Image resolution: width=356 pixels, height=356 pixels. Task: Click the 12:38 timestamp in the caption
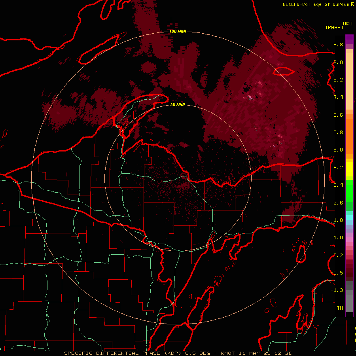click(x=283, y=353)
